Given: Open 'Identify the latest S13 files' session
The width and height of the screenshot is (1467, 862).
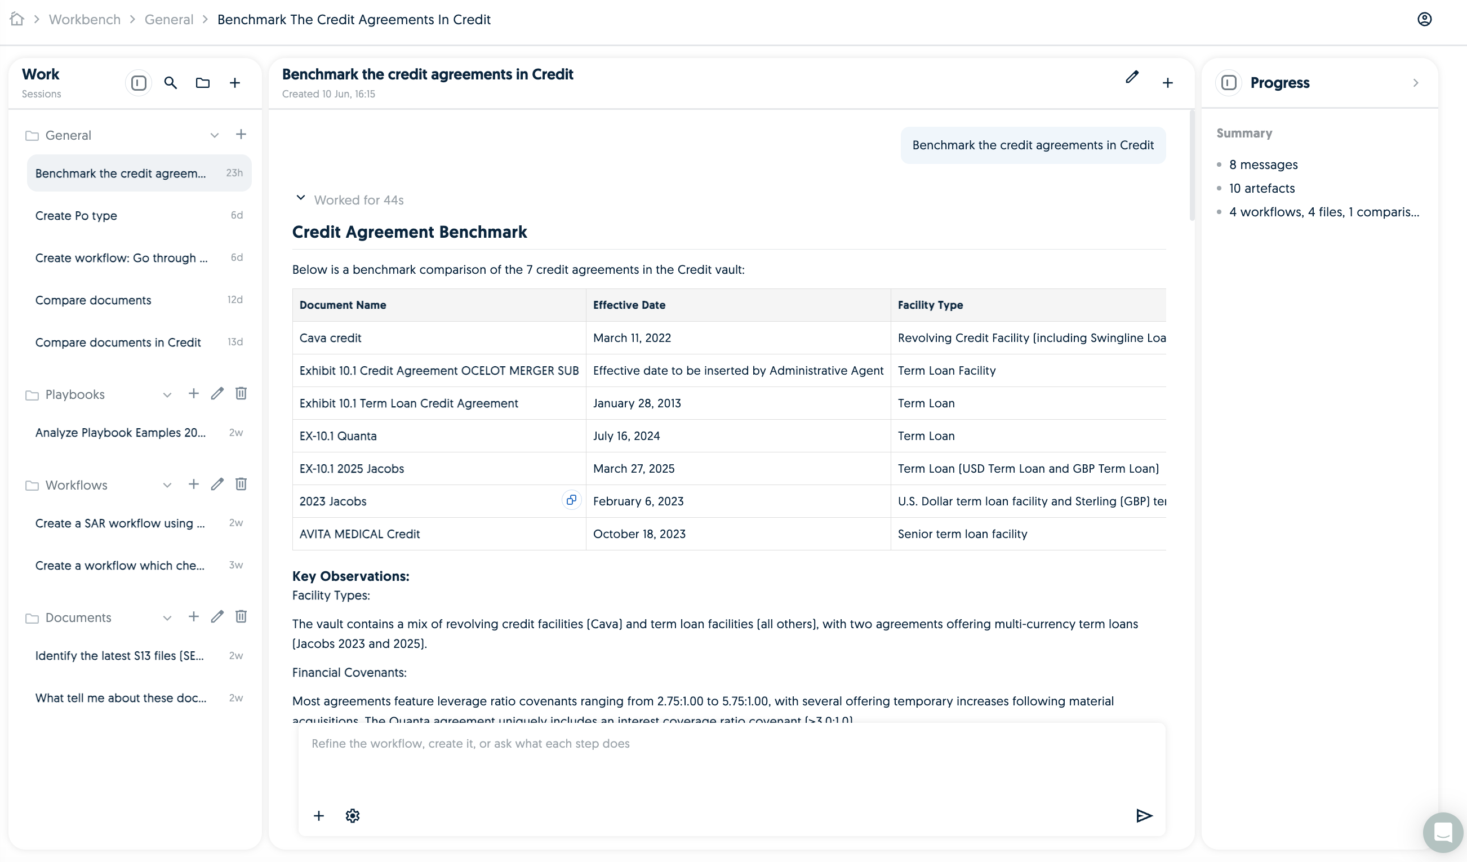Looking at the screenshot, I should click(x=139, y=655).
